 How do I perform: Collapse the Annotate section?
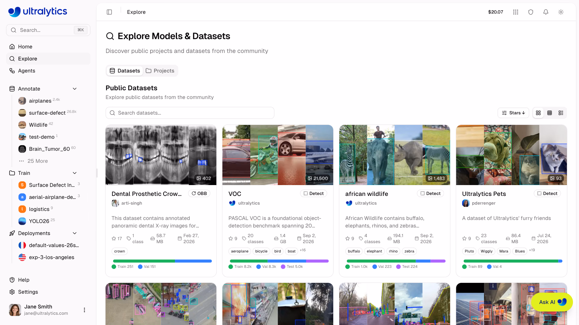[75, 89]
